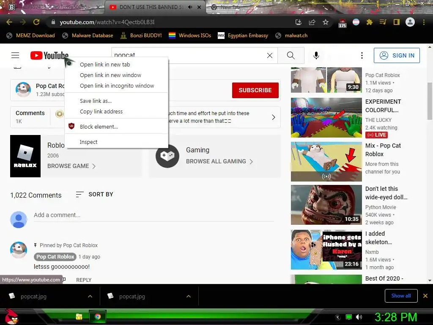
Task: Switch to the New Tab browser tab
Action: point(230,7)
